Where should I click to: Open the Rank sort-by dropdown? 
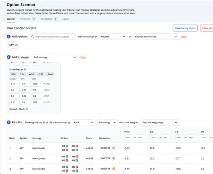pyautogui.click(x=84, y=122)
